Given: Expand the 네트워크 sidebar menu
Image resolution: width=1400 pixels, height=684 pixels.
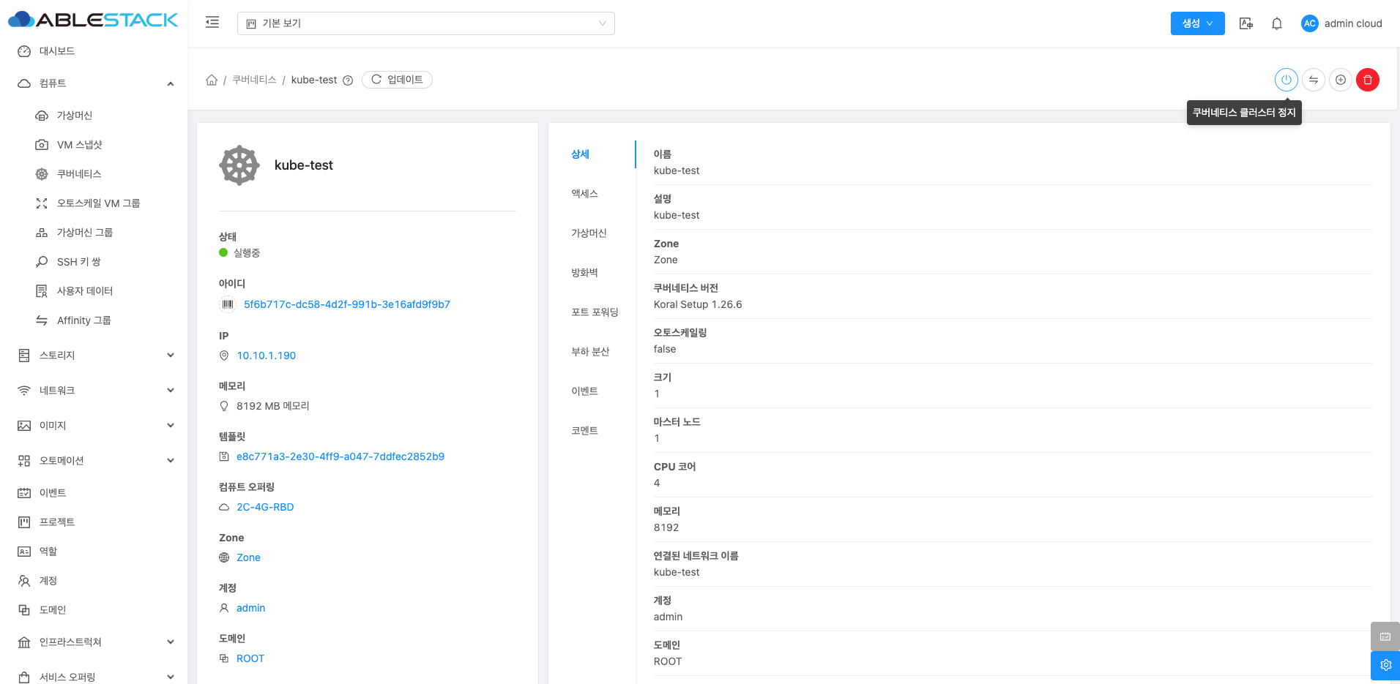Looking at the screenshot, I should point(170,391).
